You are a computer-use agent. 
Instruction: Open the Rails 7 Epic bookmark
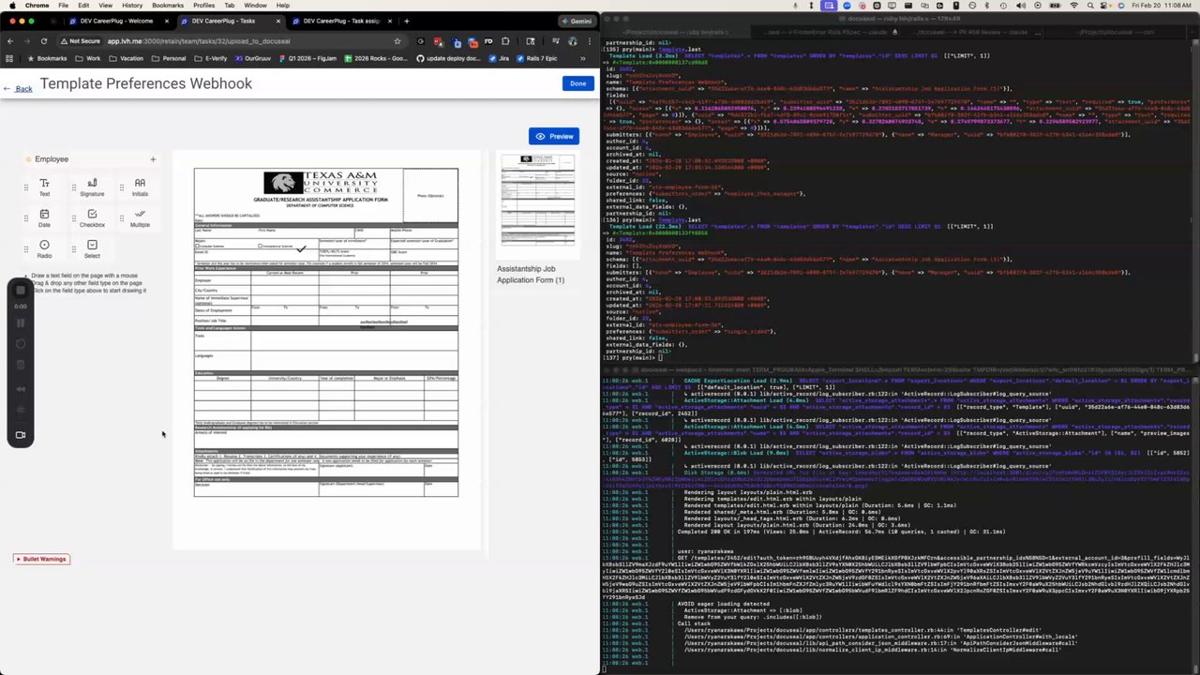coord(538,58)
